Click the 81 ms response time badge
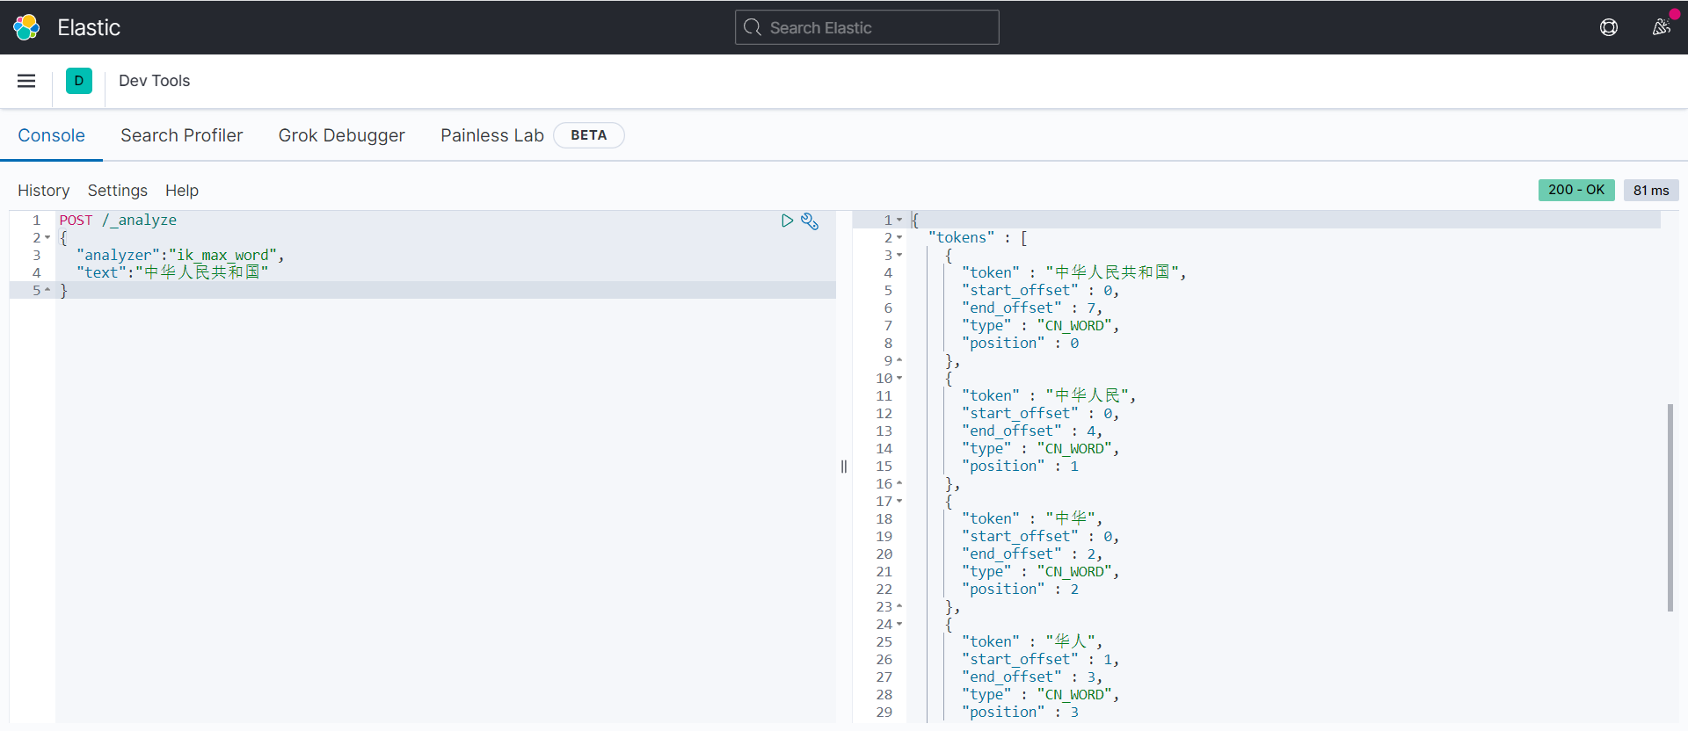This screenshot has width=1688, height=731. (1651, 190)
